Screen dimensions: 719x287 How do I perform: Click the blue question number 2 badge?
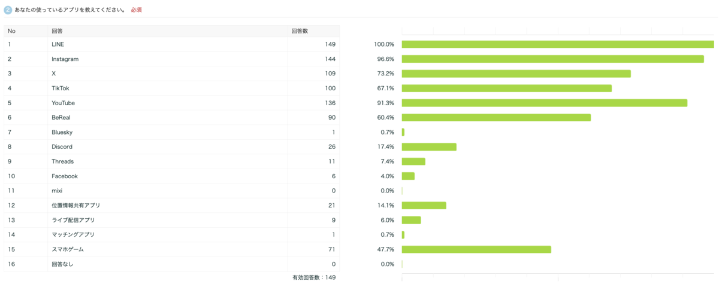8,10
